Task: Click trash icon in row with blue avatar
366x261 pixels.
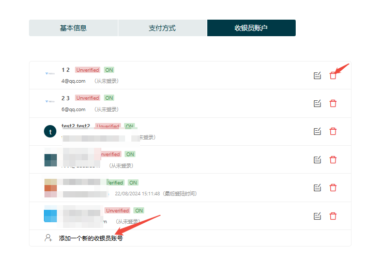Action: [x=333, y=216]
